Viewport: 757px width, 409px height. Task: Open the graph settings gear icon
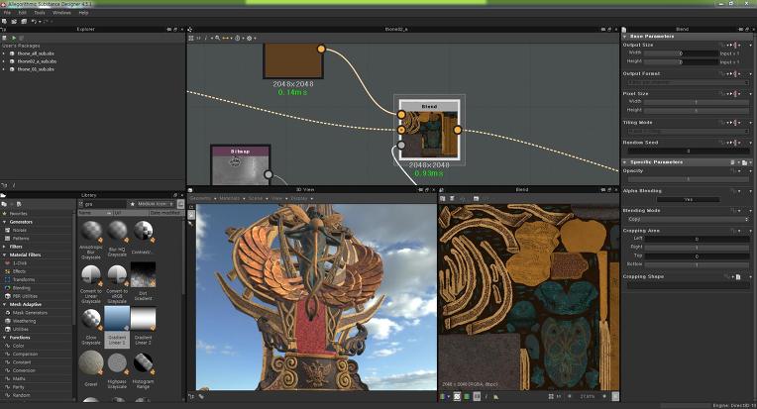[x=250, y=38]
